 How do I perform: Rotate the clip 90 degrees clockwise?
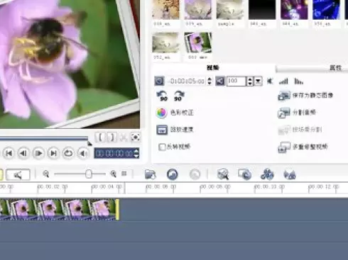179,96
